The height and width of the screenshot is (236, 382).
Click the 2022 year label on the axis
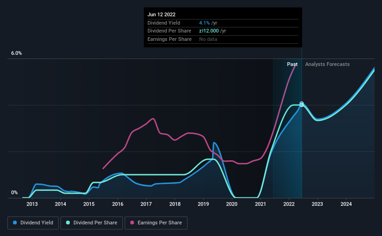click(289, 204)
